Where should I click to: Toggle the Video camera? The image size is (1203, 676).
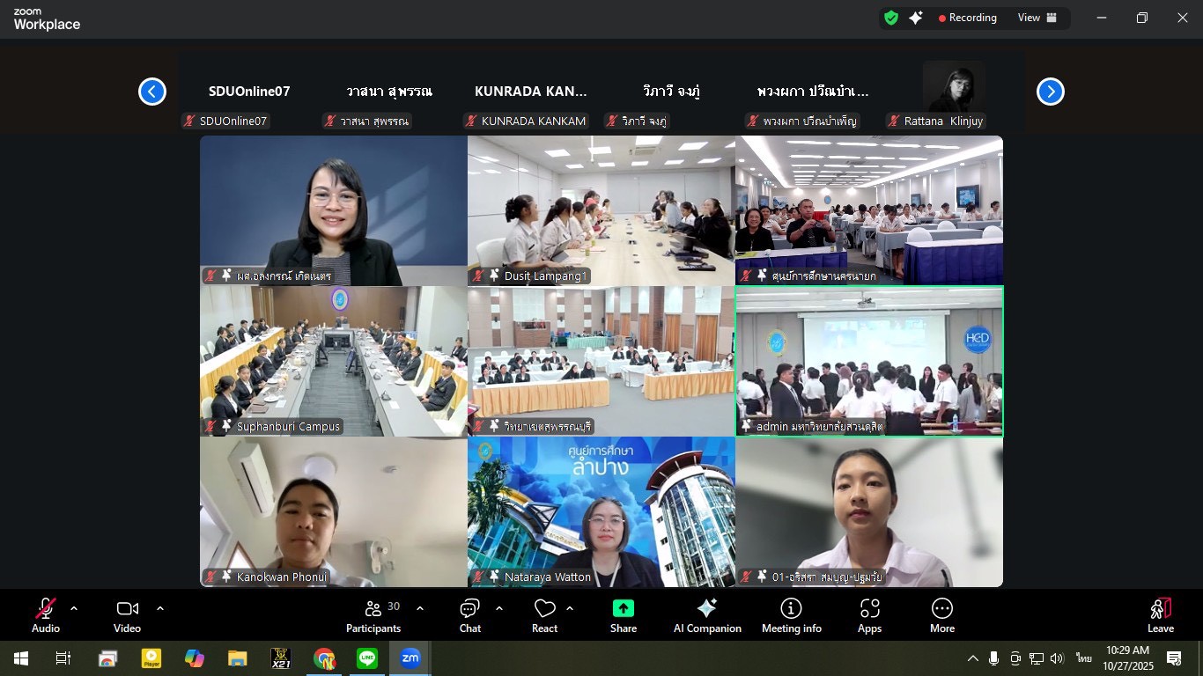tap(127, 609)
